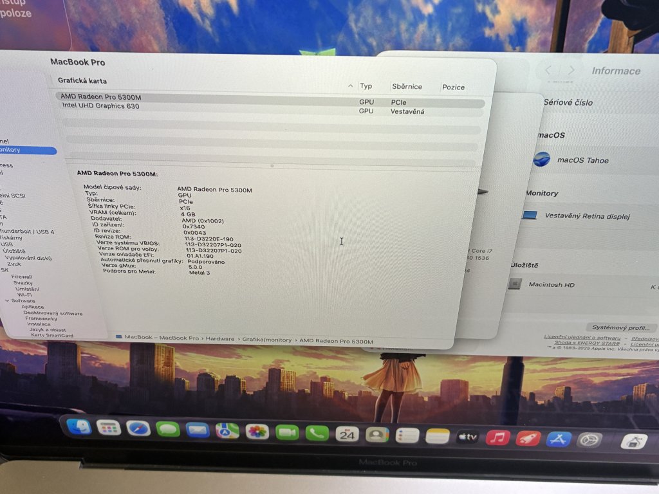The image size is (659, 494).
Task: Open Mail from the Dock
Action: coord(198,430)
